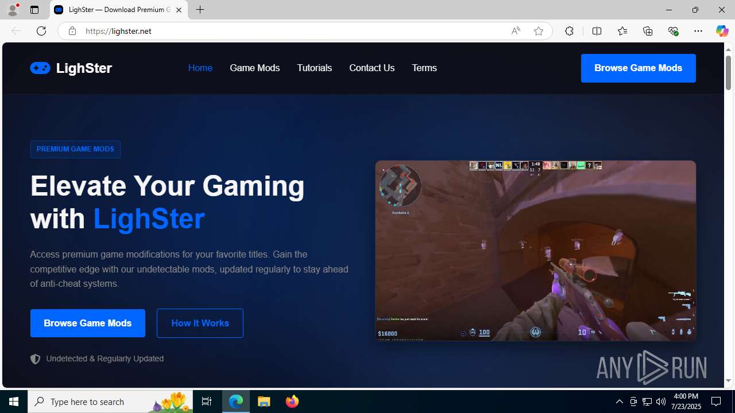Open Microsoft Edge from taskbar
This screenshot has height=413, width=735.
tap(236, 402)
